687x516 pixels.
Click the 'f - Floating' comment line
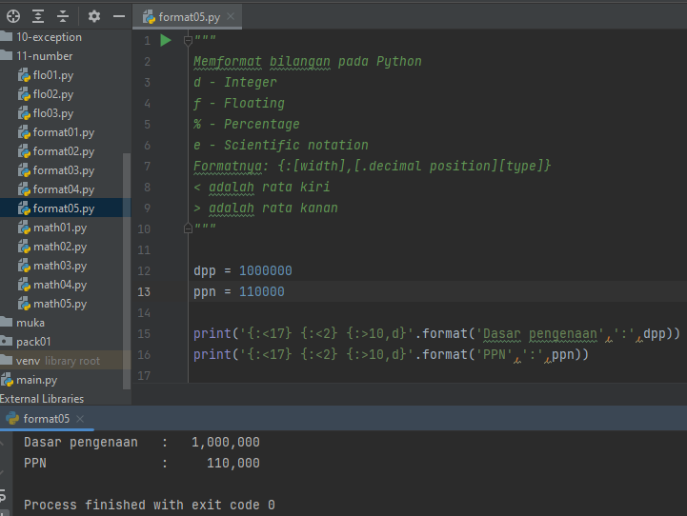click(x=239, y=103)
